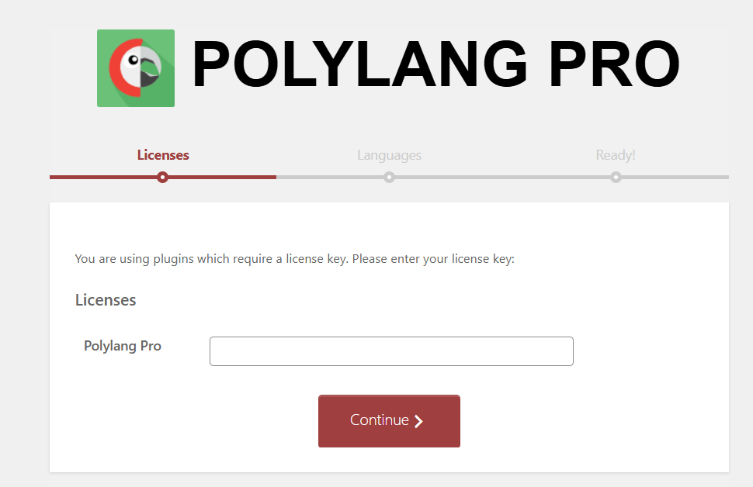Focus the Polylang Pro license key field
Screen dimensions: 753x487
pos(391,351)
